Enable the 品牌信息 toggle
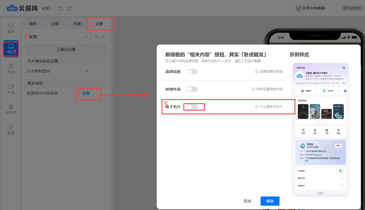 click(192, 72)
